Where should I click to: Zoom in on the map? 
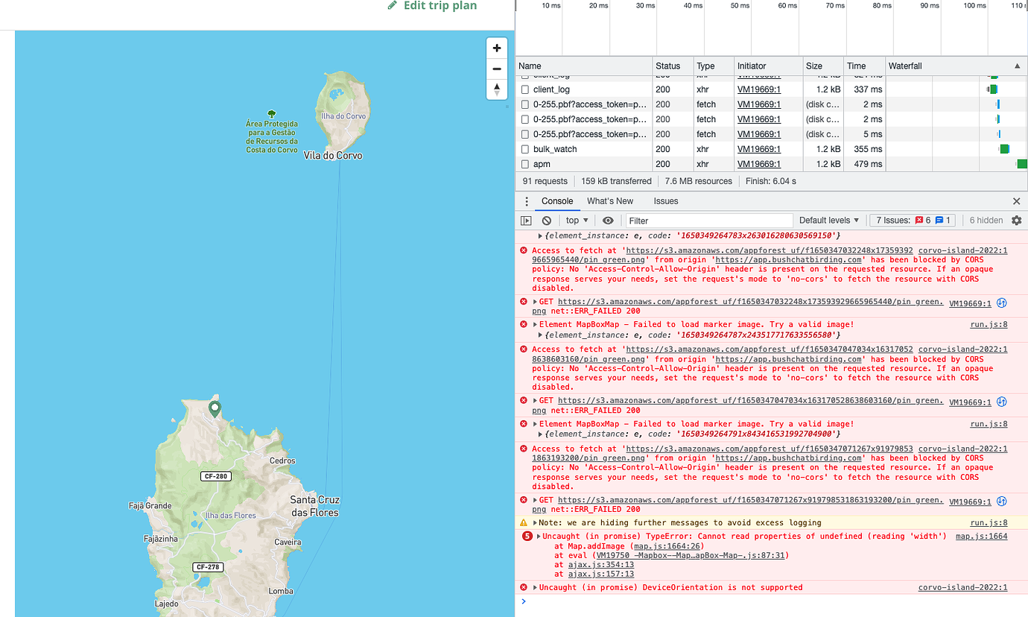(x=496, y=47)
